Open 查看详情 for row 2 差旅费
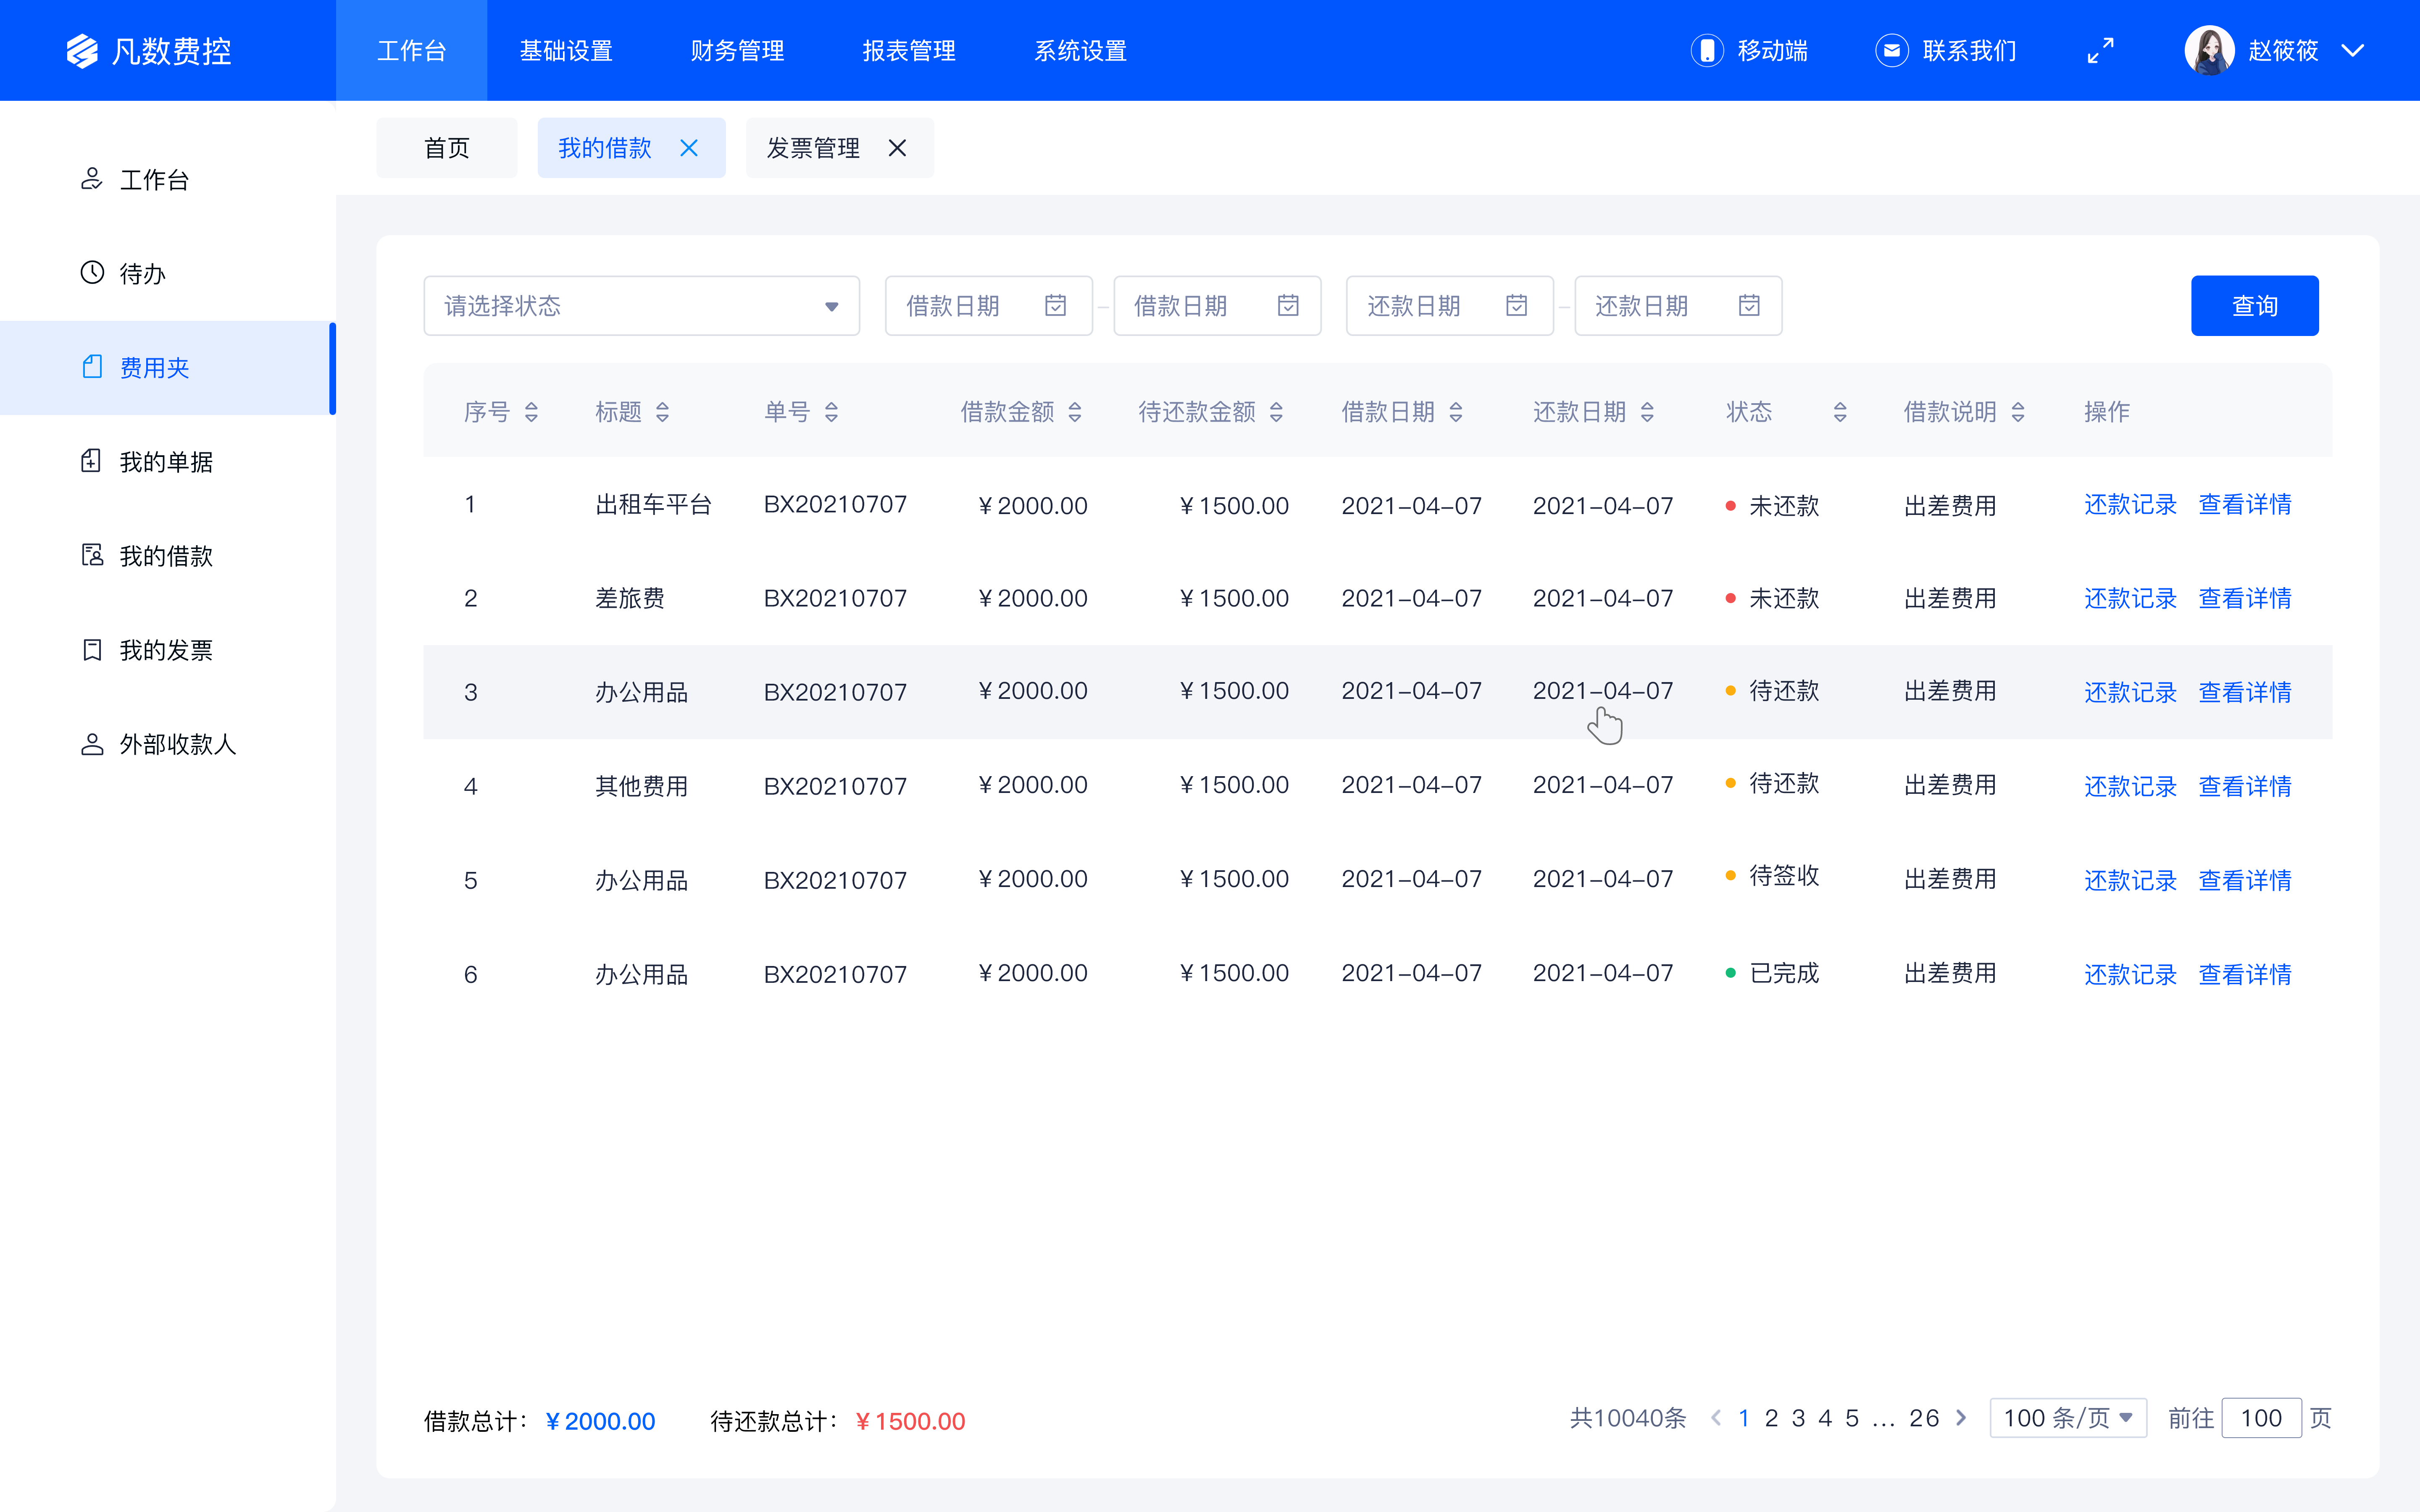This screenshot has height=1512, width=2420. point(2245,599)
